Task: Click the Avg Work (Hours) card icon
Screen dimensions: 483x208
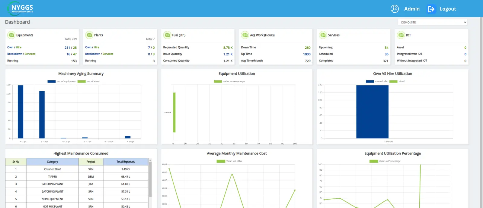Action: coord(245,35)
